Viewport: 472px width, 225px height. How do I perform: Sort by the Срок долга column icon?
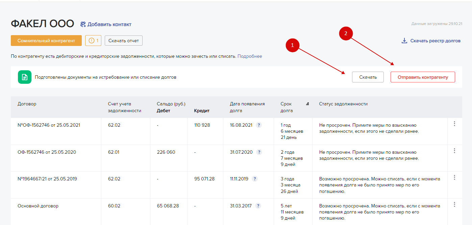[307, 104]
